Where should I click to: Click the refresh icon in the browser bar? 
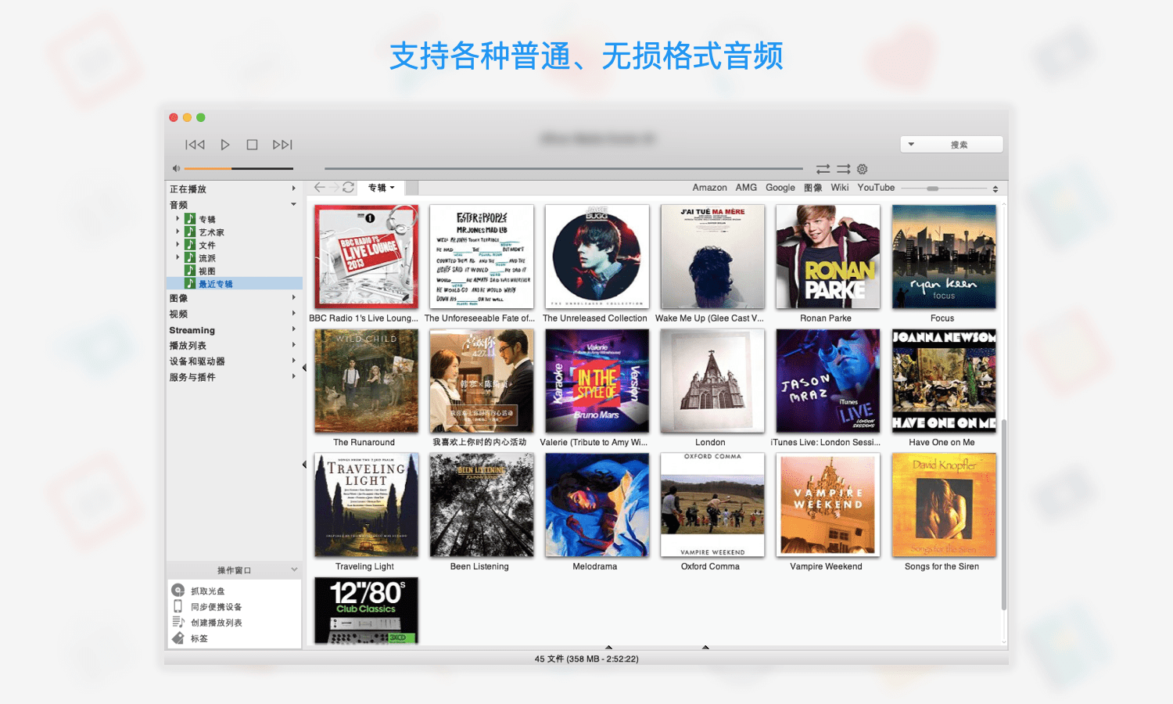[349, 187]
